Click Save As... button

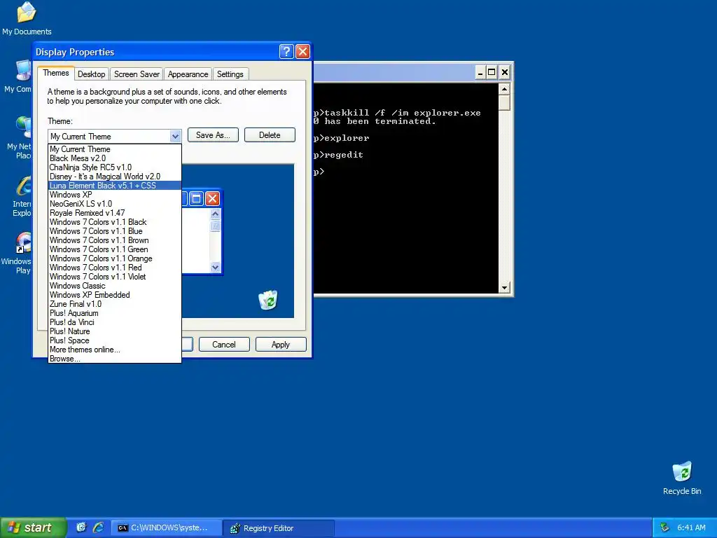[x=213, y=135]
